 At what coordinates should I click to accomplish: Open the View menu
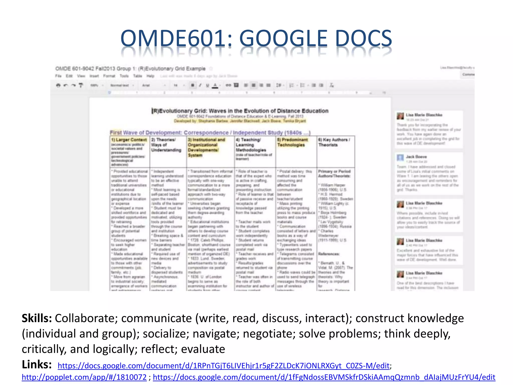[81, 76]
